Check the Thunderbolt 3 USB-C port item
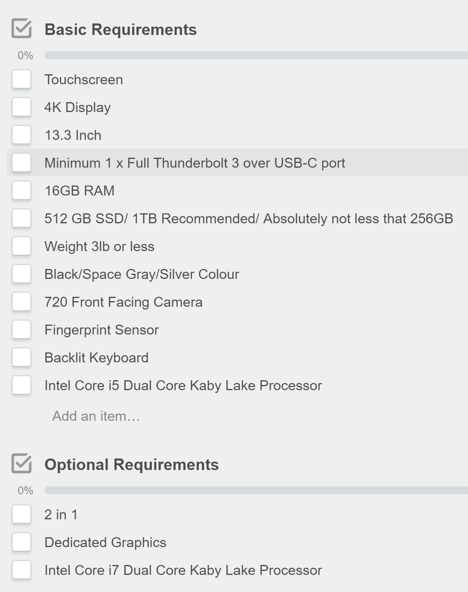The height and width of the screenshot is (592, 468). 22,163
